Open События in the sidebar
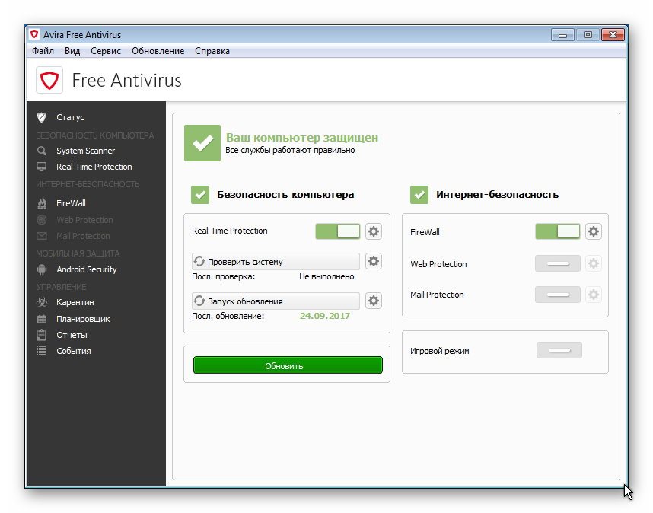 pyautogui.click(x=73, y=351)
